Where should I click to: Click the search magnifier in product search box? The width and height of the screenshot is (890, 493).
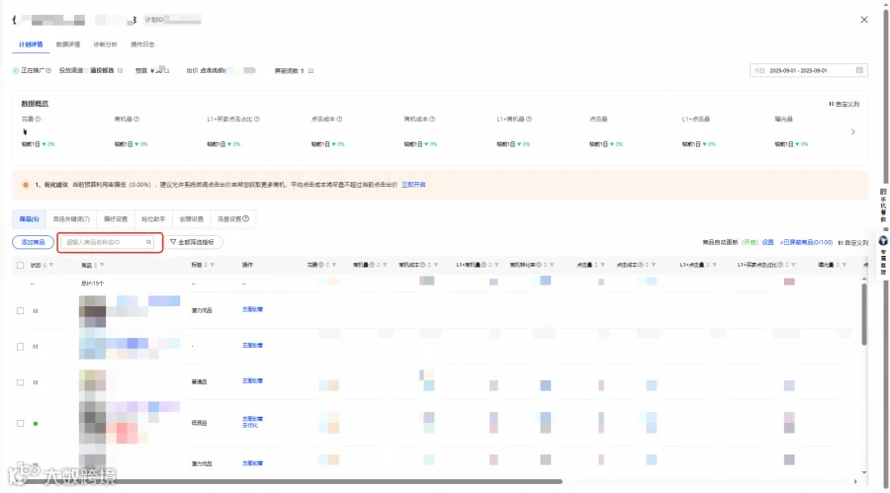(148, 242)
